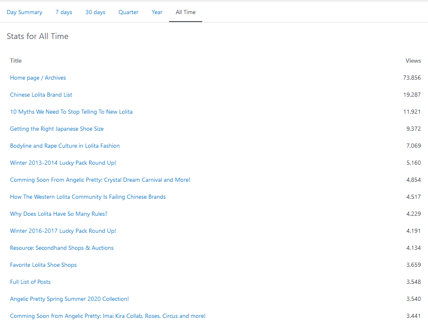Select the 7 days tab

click(x=64, y=12)
